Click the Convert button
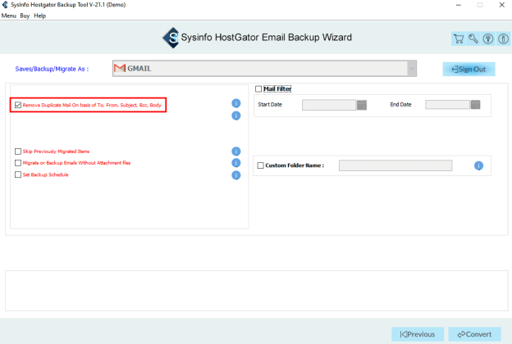Viewport: 512px width, 344px height. pos(474,334)
